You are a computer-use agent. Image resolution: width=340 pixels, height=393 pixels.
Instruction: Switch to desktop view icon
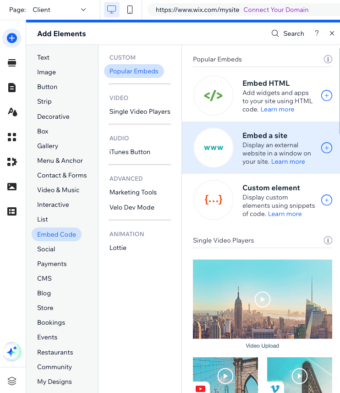pos(112,10)
